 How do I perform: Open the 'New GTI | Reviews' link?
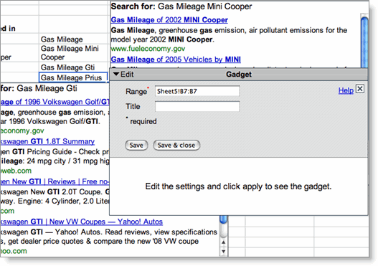55,181
